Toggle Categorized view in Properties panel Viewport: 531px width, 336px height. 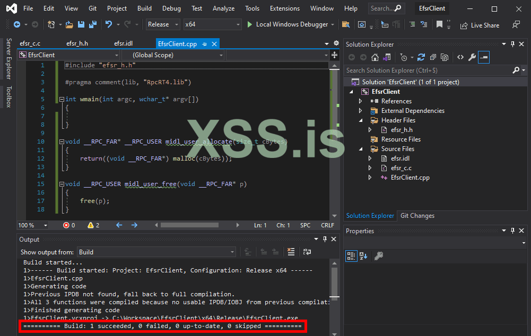pos(351,256)
